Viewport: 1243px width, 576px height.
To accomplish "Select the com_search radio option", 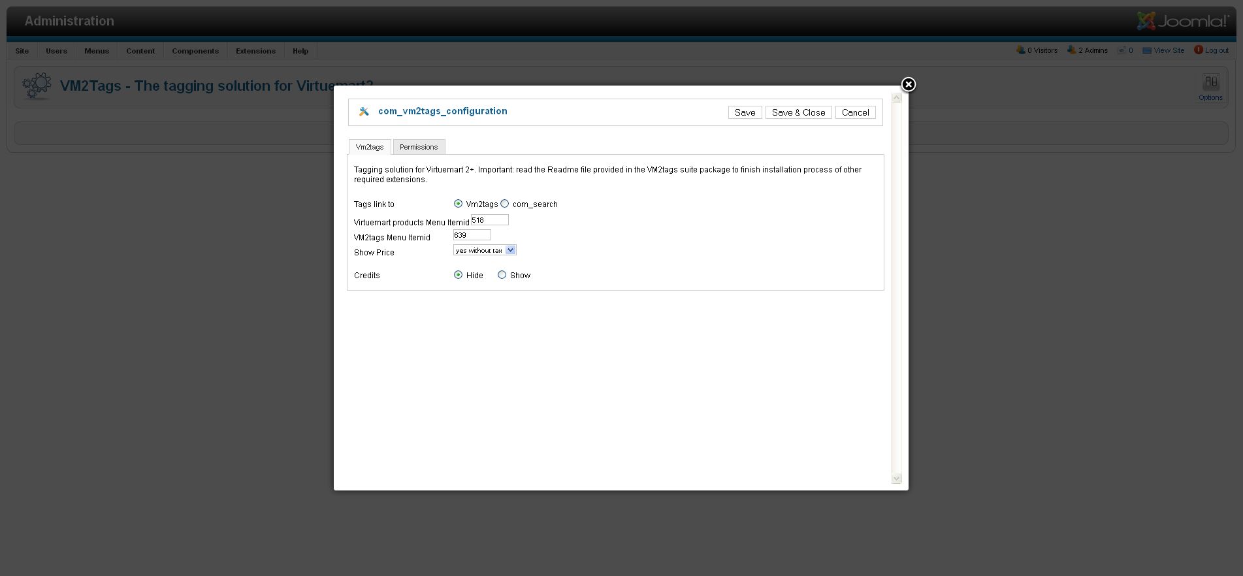I will tap(504, 204).
